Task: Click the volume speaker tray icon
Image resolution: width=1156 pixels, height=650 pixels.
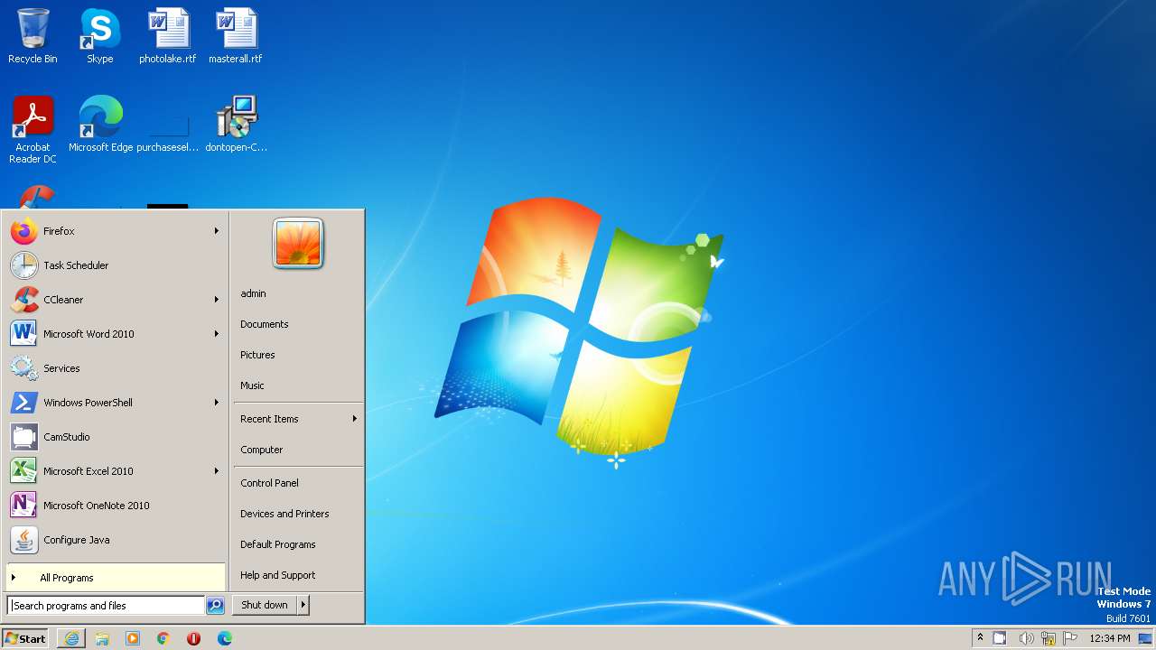Action: 1026,638
